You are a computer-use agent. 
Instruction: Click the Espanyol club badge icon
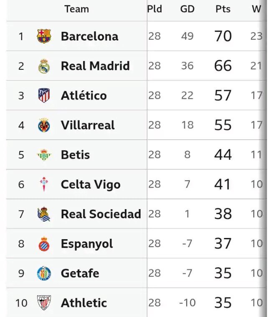[44, 244]
